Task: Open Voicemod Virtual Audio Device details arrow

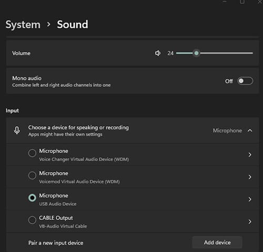Action: [x=250, y=177]
